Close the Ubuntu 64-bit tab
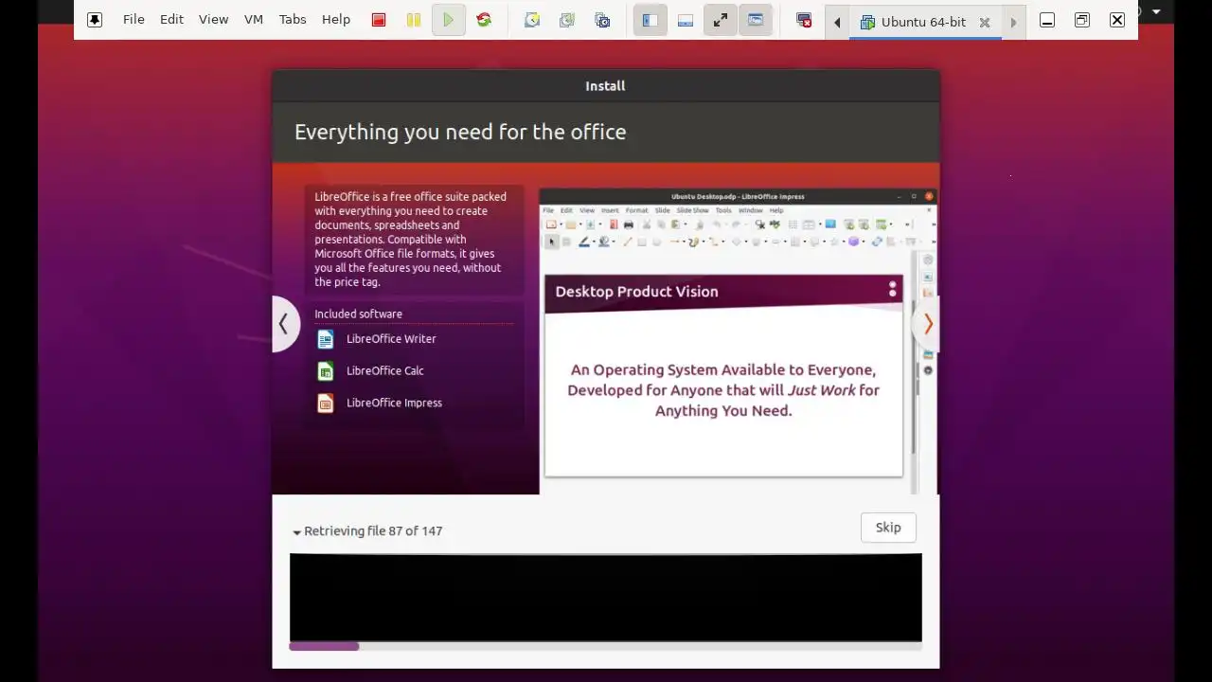 [985, 22]
